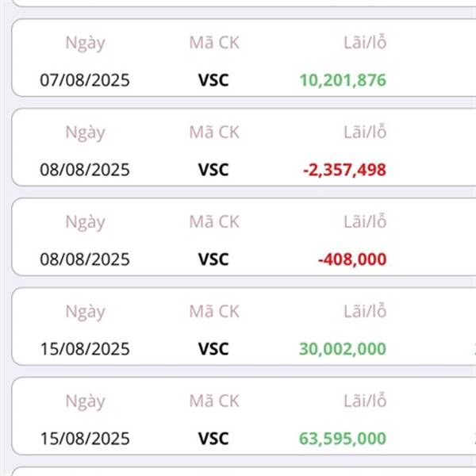Select the 63,595,000 profit amount
This screenshot has height=476, width=476.
(x=343, y=439)
